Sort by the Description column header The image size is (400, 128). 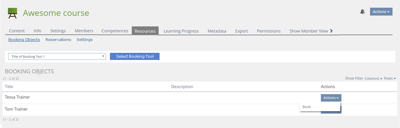pyautogui.click(x=182, y=87)
